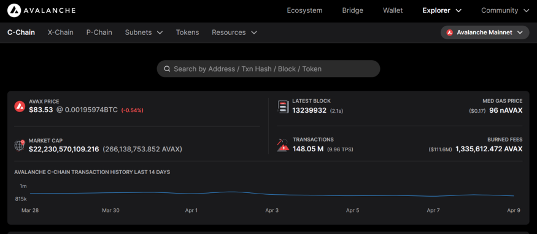Open the Resources dropdown chevron
The width and height of the screenshot is (537, 234).
pyautogui.click(x=254, y=32)
